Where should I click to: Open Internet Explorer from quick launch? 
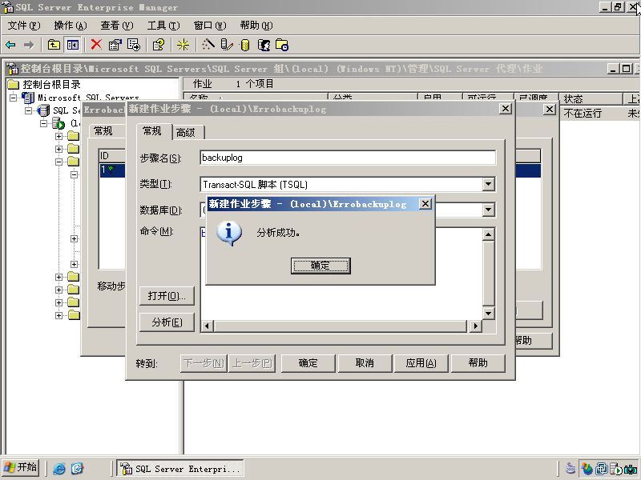coord(58,468)
